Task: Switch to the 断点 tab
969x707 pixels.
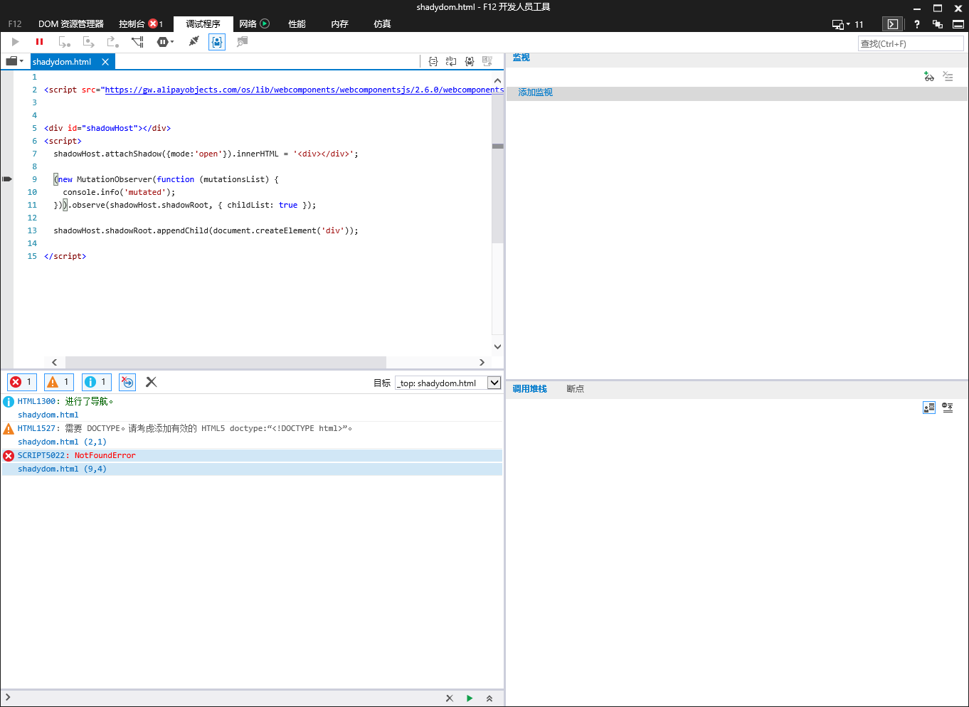Action: tap(575, 389)
